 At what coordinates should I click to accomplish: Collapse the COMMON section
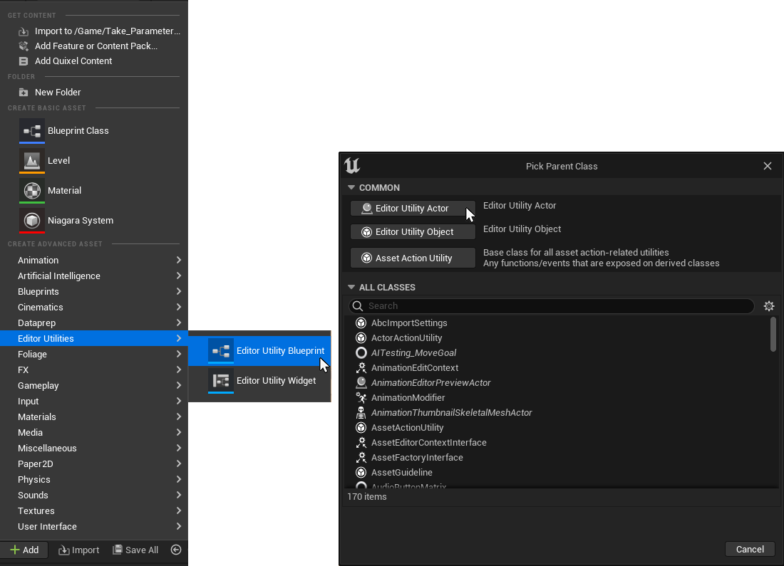click(351, 188)
